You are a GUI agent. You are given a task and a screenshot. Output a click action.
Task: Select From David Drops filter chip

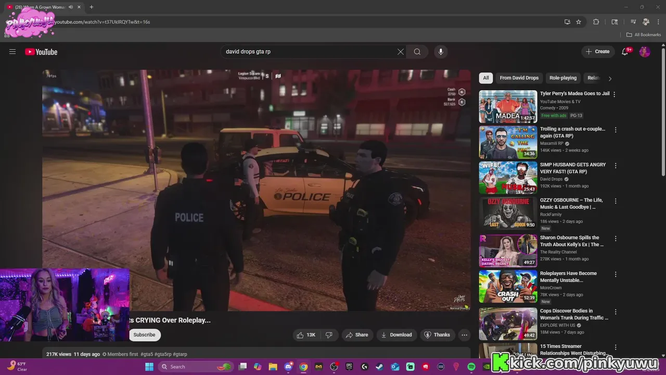point(519,78)
